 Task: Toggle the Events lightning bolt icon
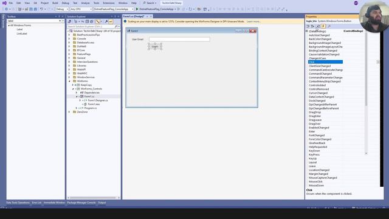(x=323, y=26)
